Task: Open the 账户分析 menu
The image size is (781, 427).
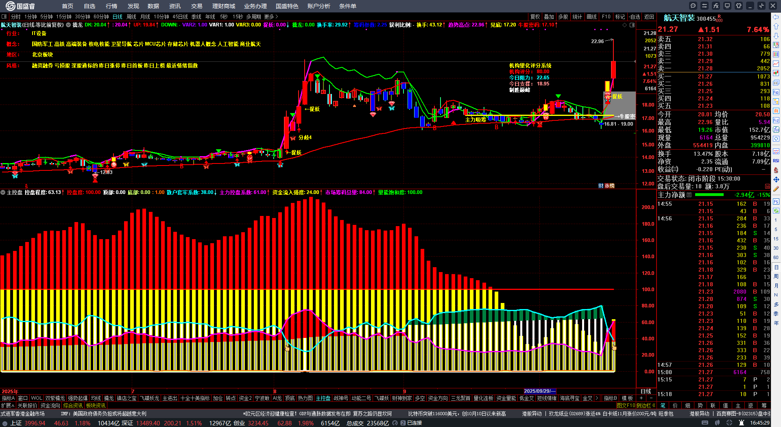Action: (319, 6)
